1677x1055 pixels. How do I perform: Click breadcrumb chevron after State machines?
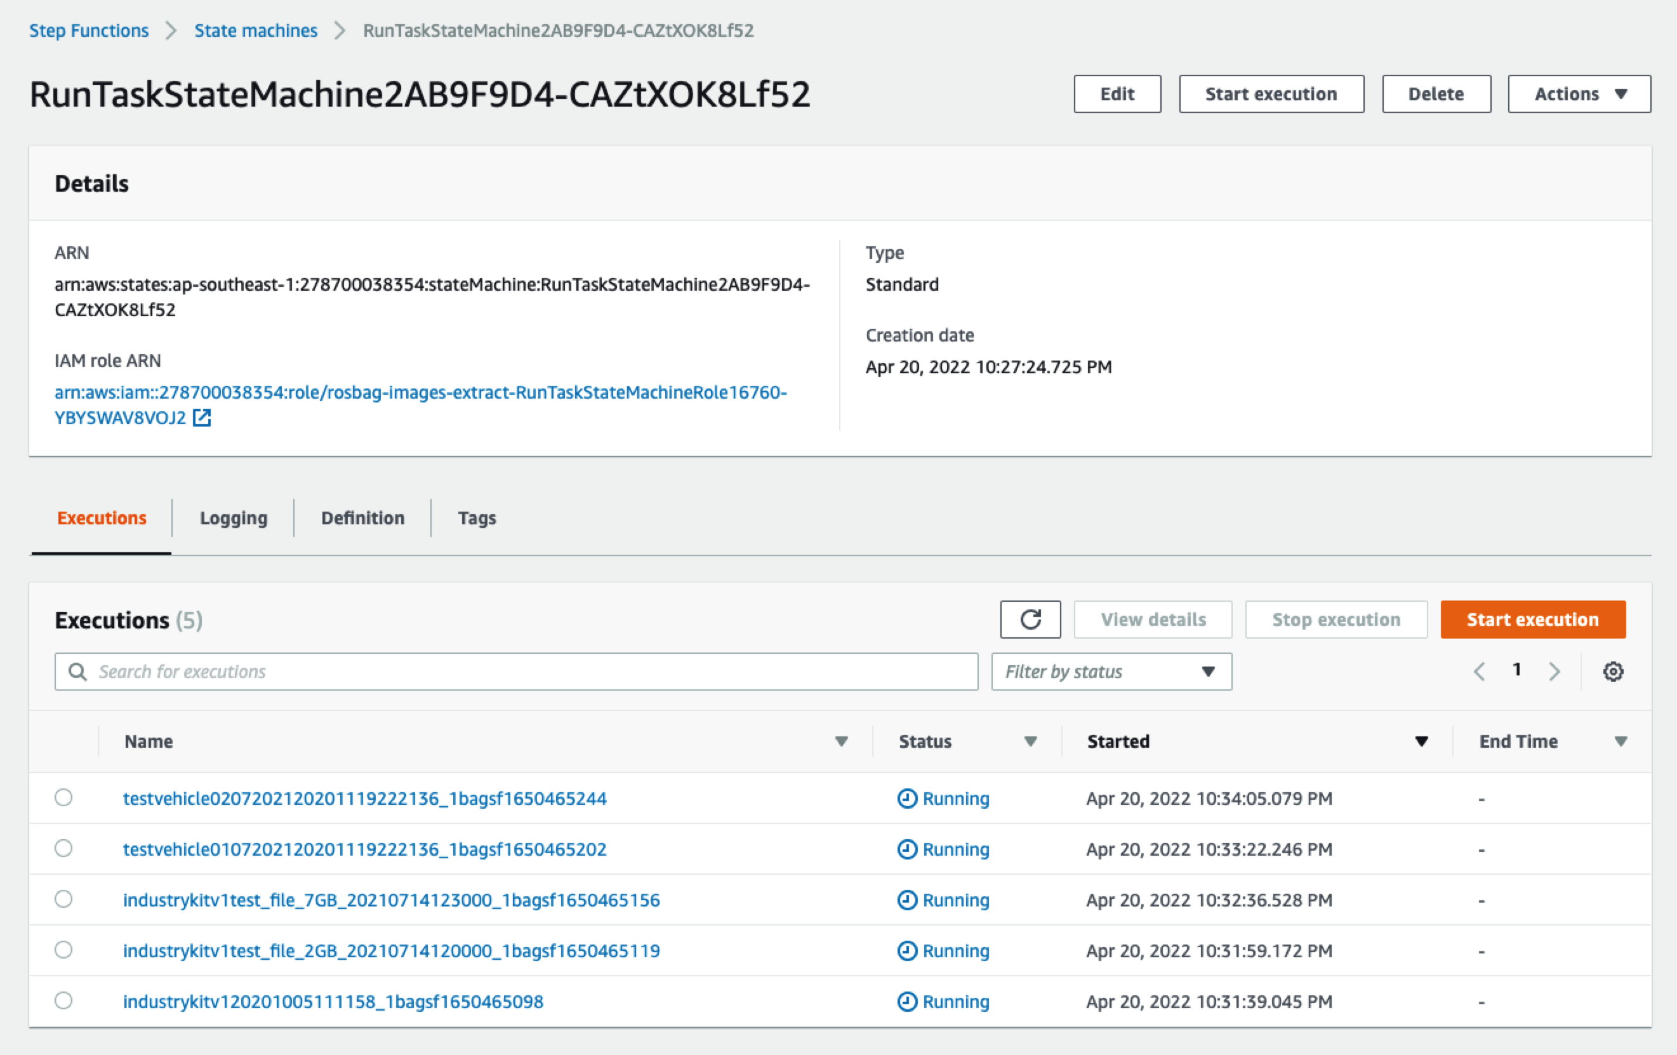(340, 30)
